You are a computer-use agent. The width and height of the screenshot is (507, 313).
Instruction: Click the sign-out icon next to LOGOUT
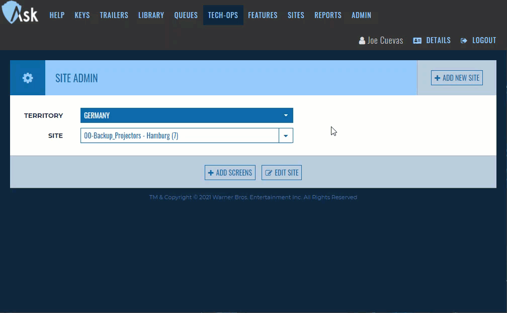(x=464, y=40)
